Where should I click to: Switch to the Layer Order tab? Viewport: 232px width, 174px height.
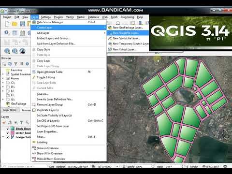(10, 110)
